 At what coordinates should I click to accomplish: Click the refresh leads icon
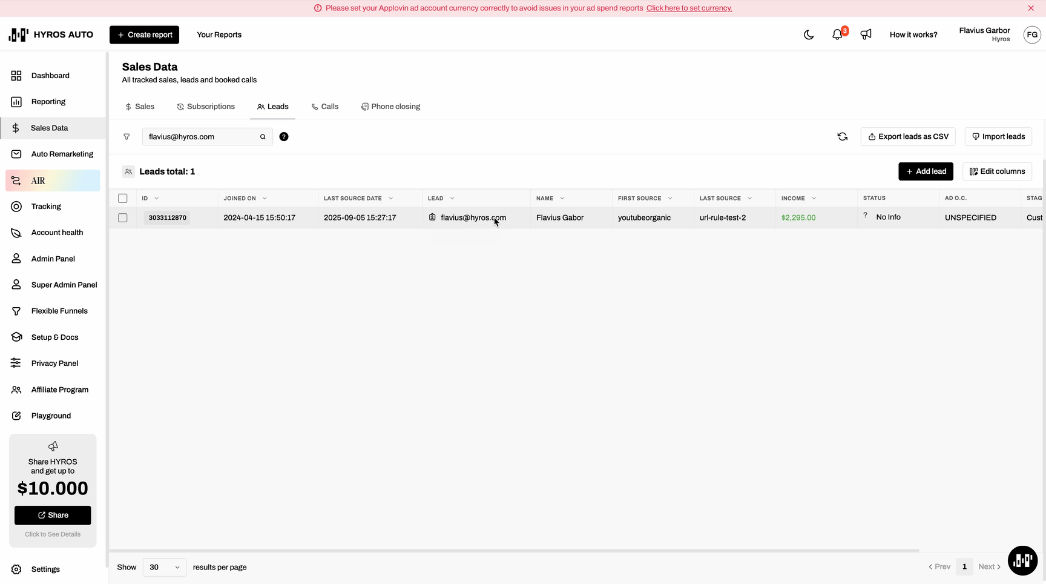point(842,137)
